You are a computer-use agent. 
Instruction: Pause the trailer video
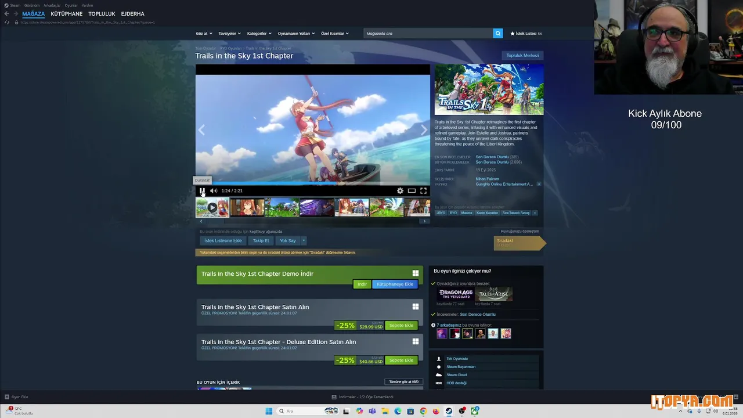tap(202, 190)
